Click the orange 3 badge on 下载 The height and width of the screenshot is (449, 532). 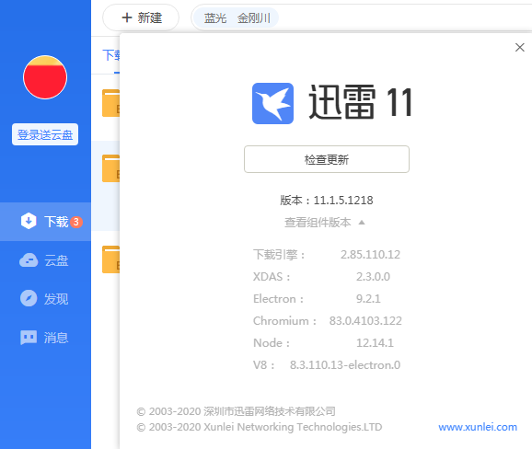(x=76, y=222)
